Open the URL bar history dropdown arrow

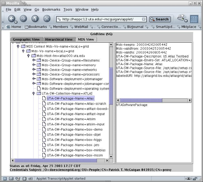pos(144,19)
